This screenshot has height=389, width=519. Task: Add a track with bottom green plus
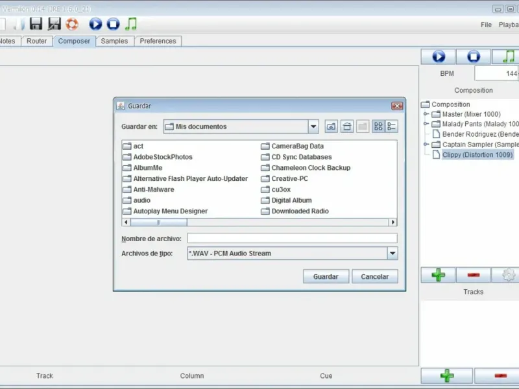pyautogui.click(x=447, y=375)
